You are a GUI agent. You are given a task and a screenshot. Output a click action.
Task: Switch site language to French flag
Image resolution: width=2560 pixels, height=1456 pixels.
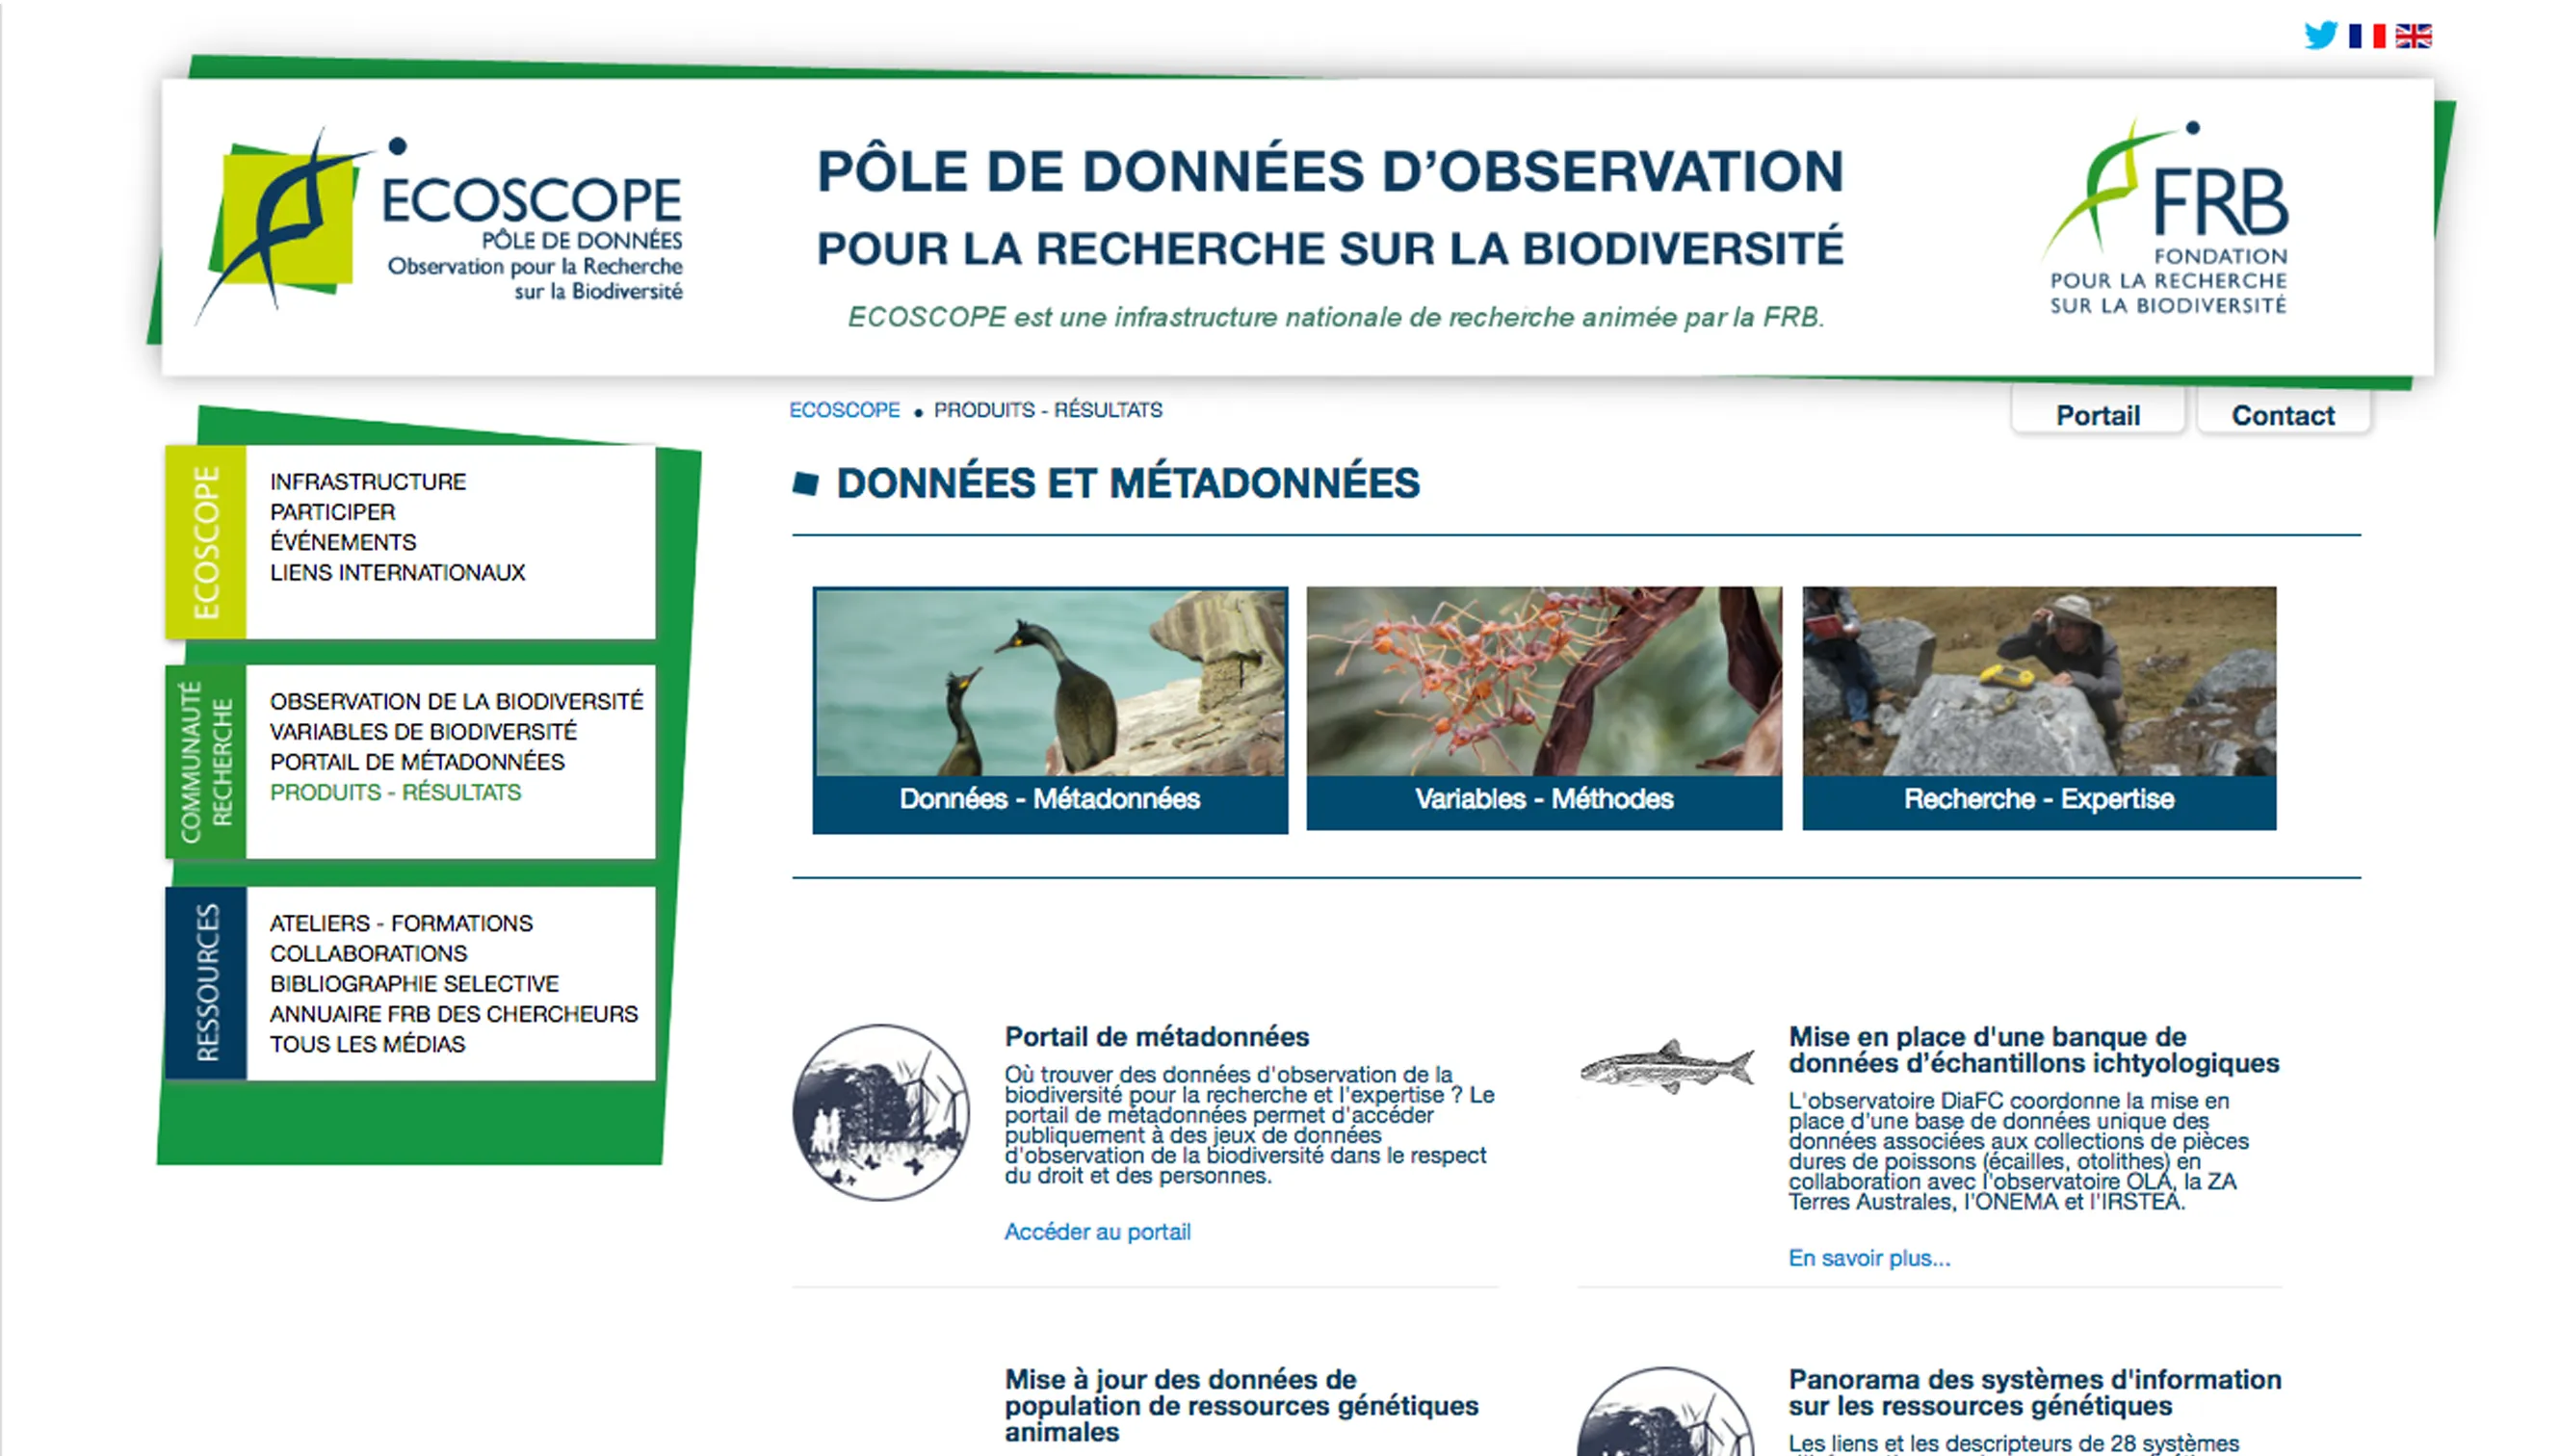(2367, 36)
